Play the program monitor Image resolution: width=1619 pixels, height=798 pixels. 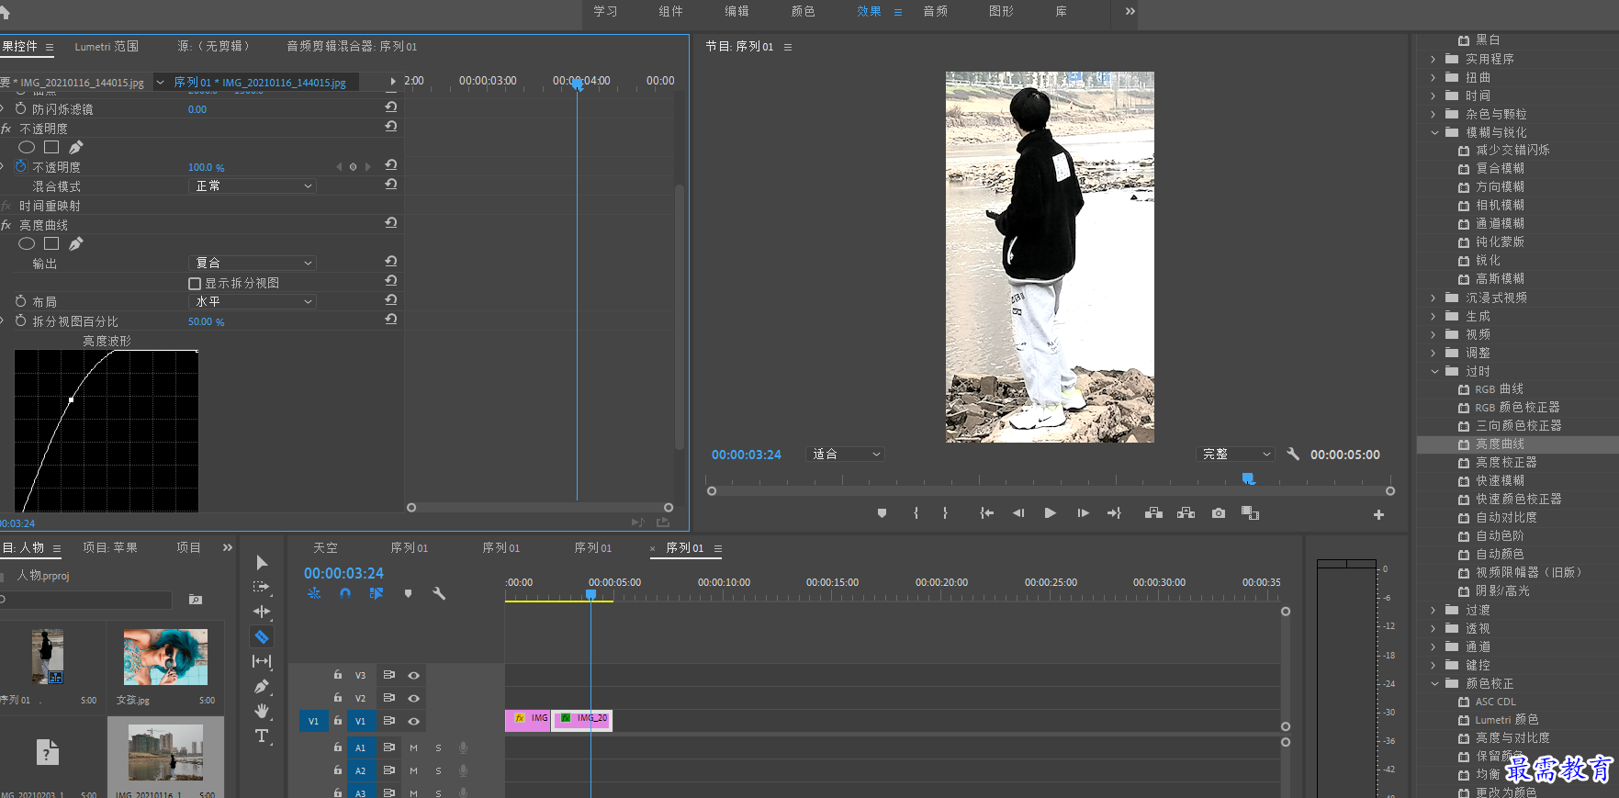pyautogui.click(x=1051, y=513)
